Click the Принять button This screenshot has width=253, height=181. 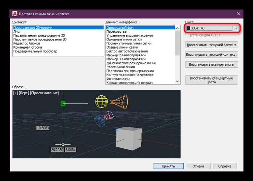[x=169, y=166]
